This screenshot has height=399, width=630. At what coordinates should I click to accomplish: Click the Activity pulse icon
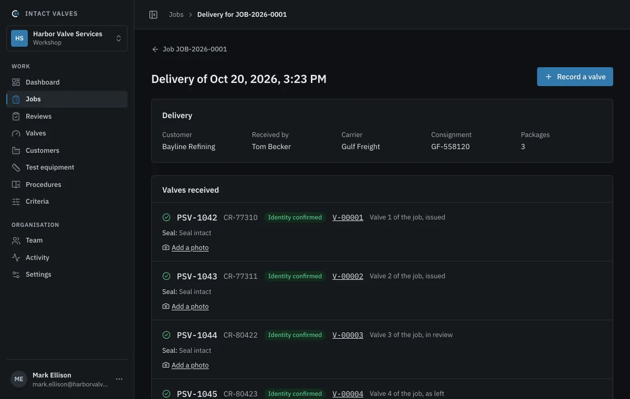click(x=16, y=257)
